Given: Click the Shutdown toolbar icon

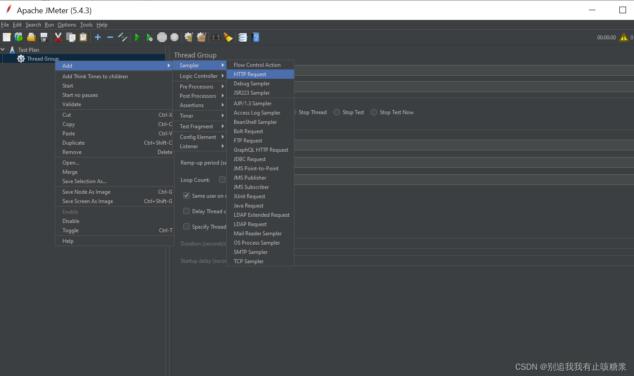Looking at the screenshot, I should (x=175, y=37).
